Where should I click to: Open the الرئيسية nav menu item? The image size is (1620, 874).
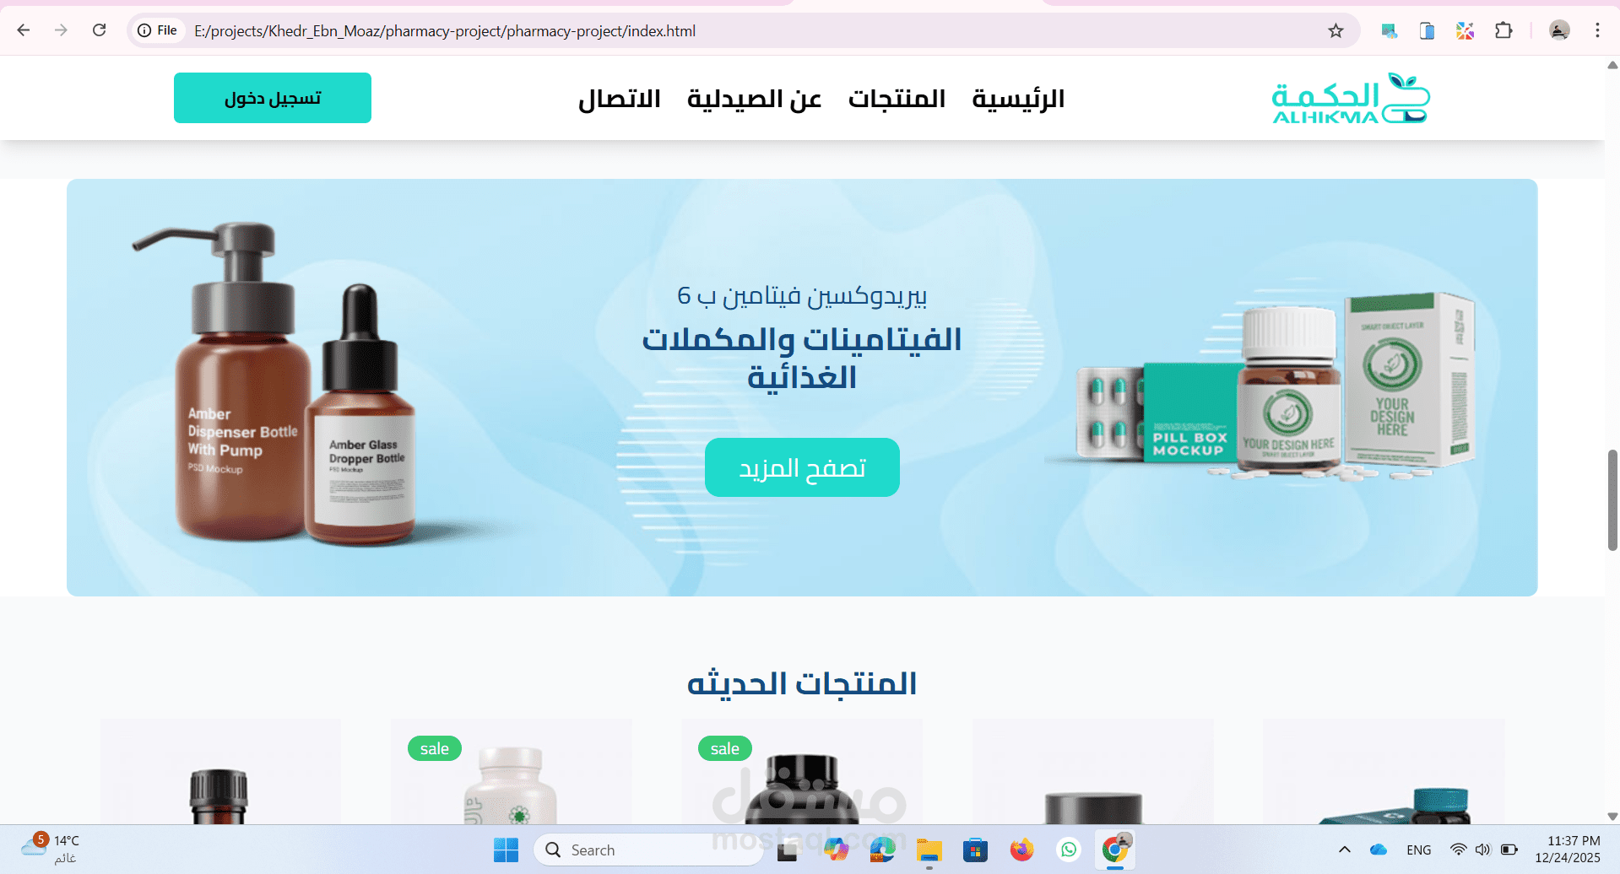(x=1018, y=99)
